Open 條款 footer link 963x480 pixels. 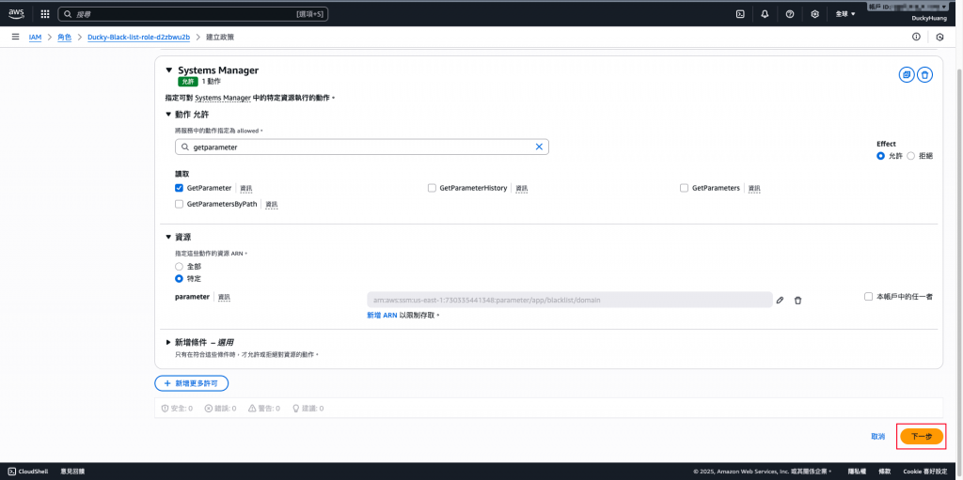(x=884, y=472)
